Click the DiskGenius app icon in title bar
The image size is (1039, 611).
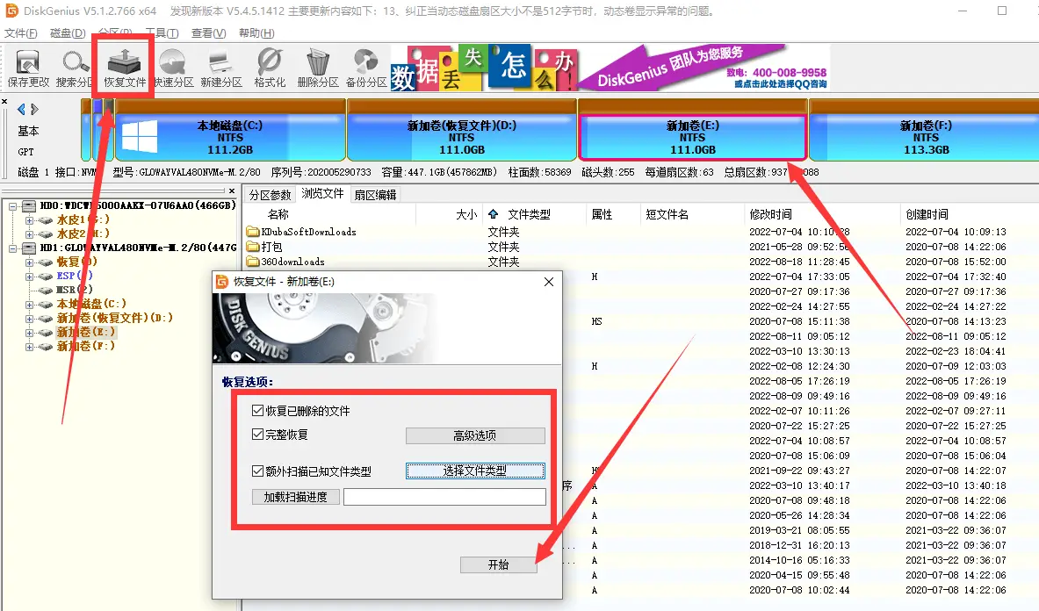(11, 11)
